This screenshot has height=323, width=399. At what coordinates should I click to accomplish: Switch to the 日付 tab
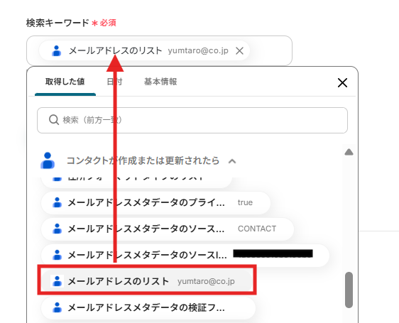(114, 82)
